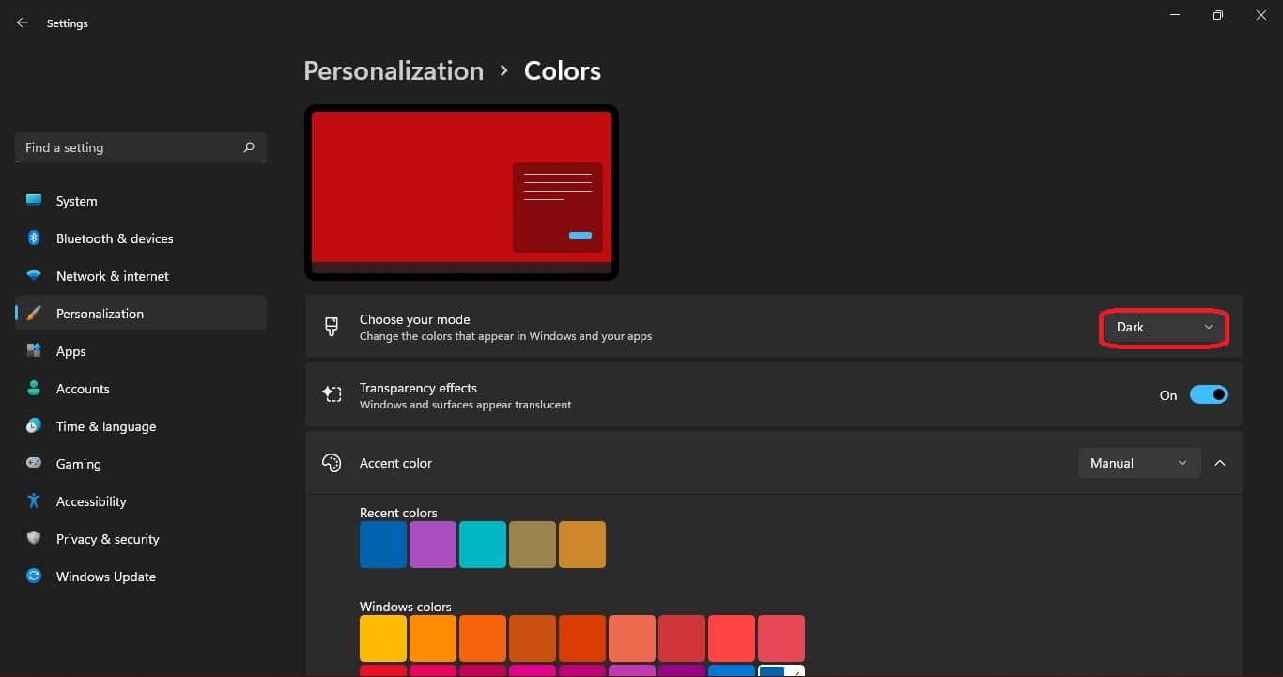
Task: Click the Windows Update sync icon
Action: click(x=34, y=577)
